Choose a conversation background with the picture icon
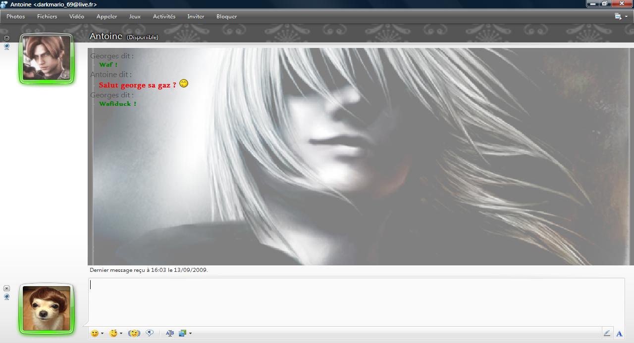The width and height of the screenshot is (634, 343). [x=182, y=334]
